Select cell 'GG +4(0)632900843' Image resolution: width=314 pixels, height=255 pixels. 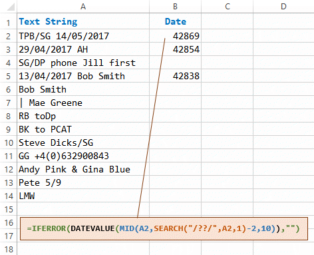tap(83, 156)
